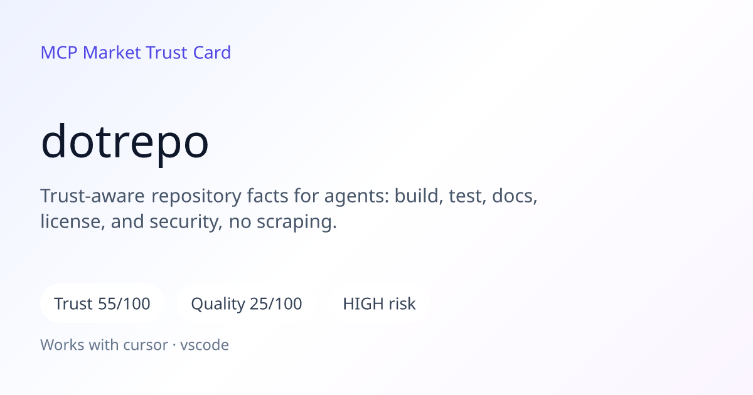This screenshot has height=395, width=753.
Task: Click the word cursor in compatibility line
Action: pyautogui.click(x=149, y=345)
